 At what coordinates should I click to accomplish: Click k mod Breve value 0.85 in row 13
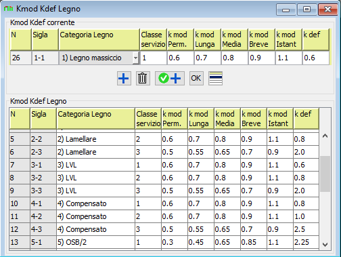click(x=248, y=242)
